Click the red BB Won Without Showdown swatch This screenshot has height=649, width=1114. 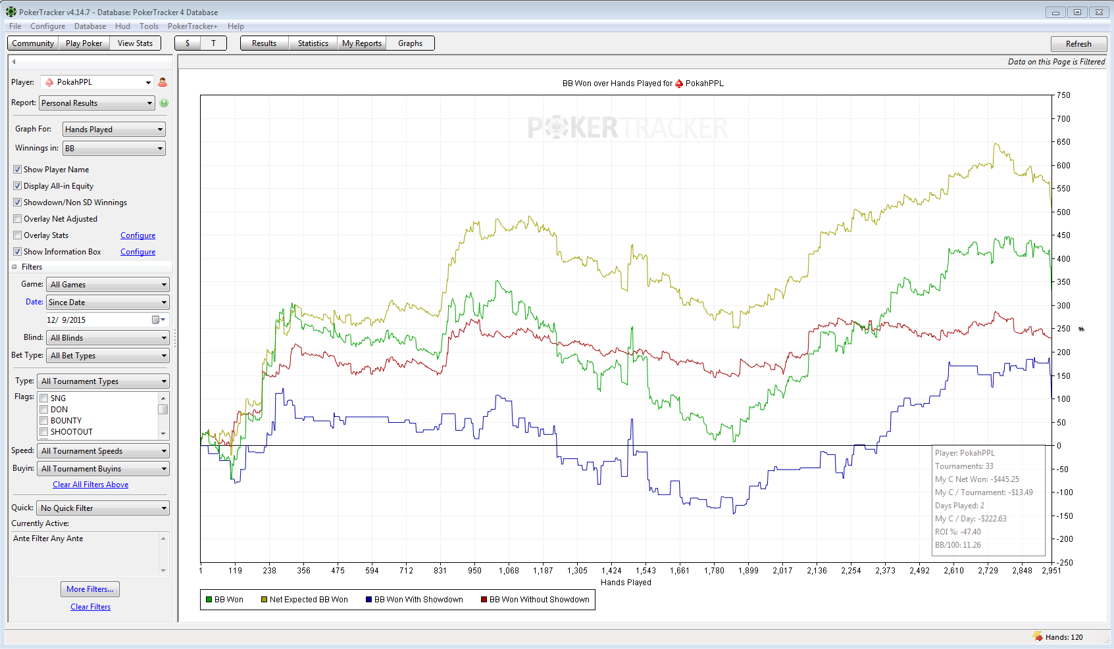(x=484, y=600)
